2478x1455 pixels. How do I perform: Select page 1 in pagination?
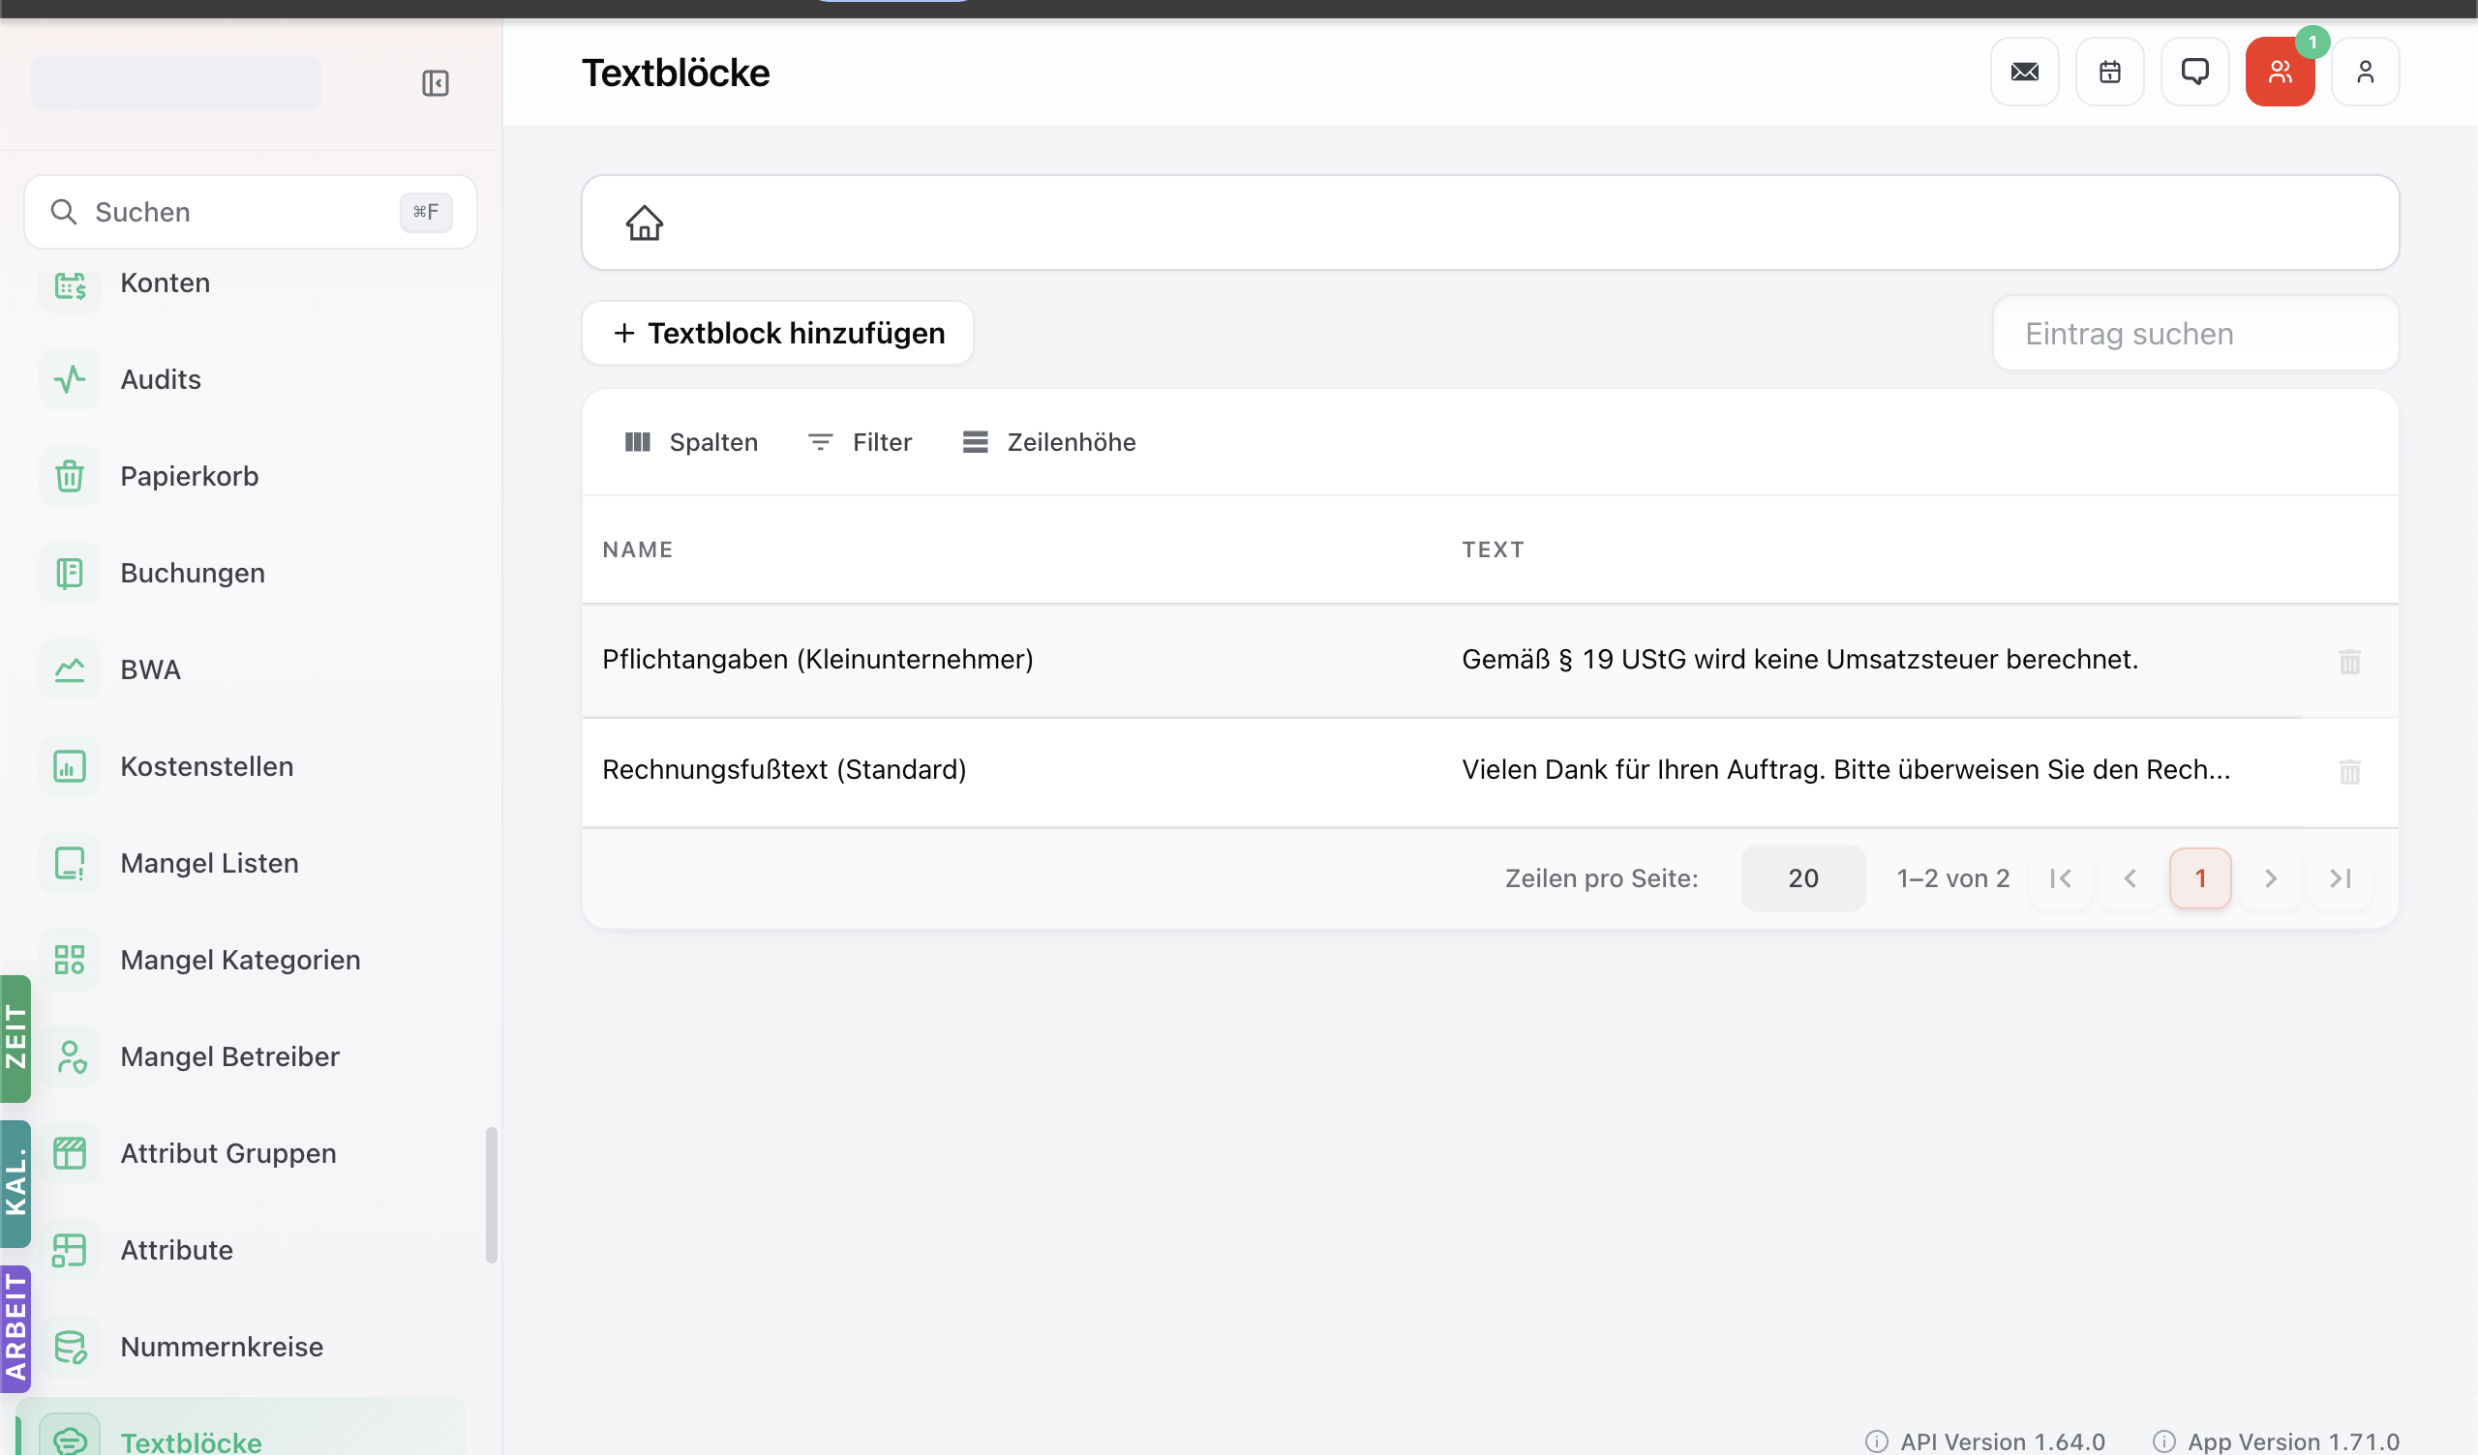[x=2200, y=877]
